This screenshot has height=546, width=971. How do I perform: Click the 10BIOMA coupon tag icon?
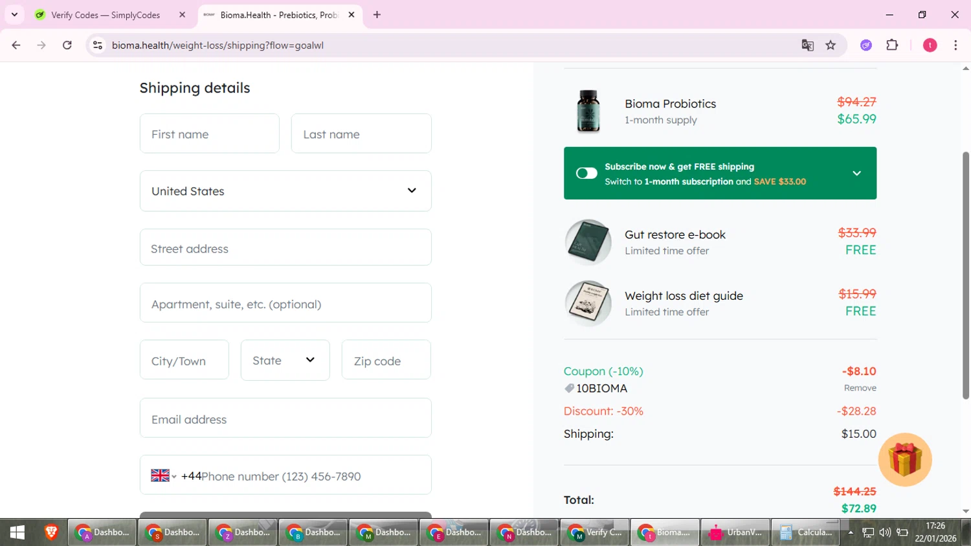569,389
